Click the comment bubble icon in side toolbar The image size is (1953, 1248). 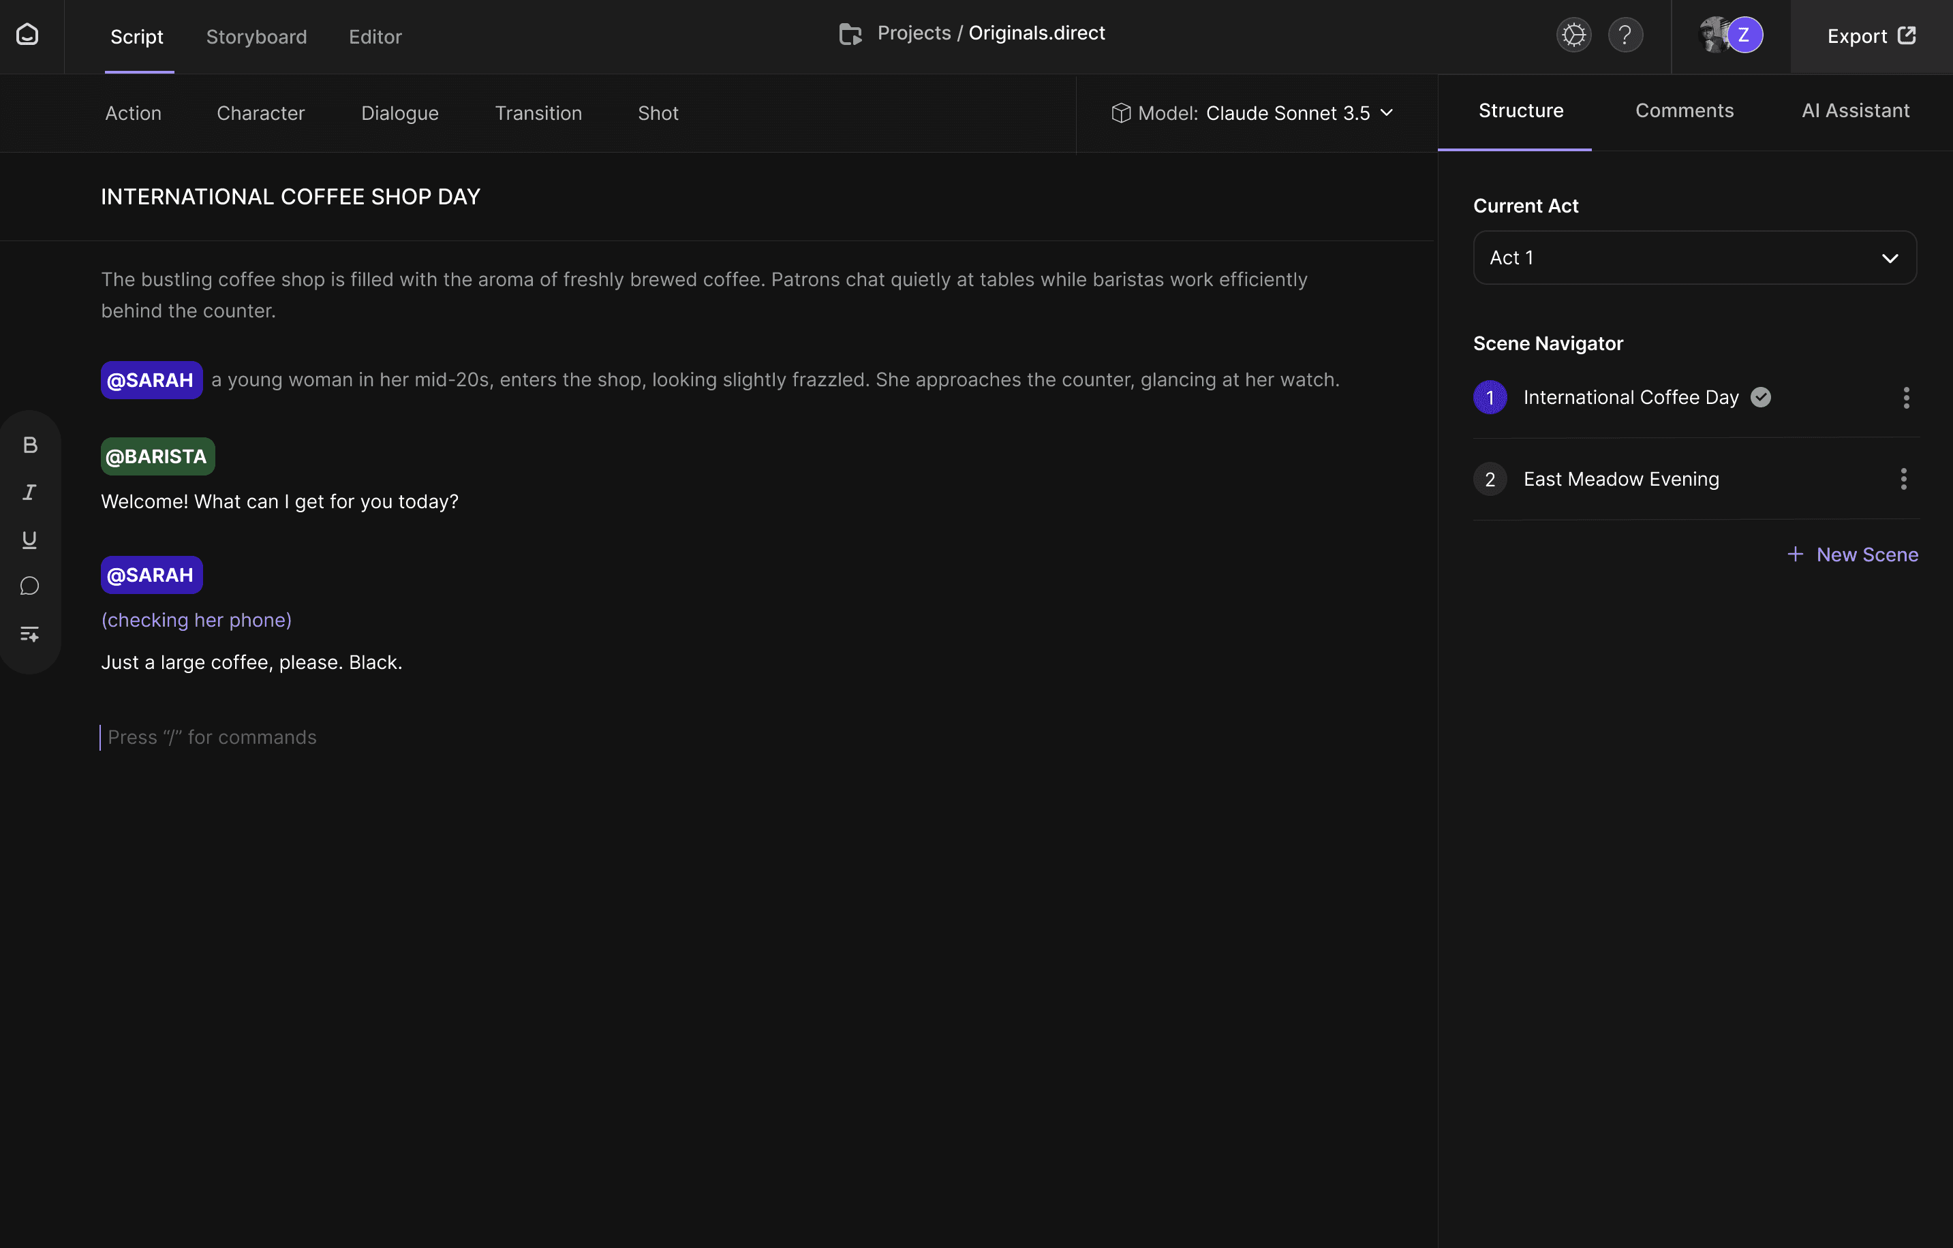pyautogui.click(x=30, y=587)
